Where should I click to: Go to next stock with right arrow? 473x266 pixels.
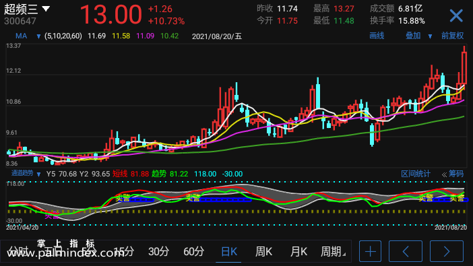click(447, 251)
